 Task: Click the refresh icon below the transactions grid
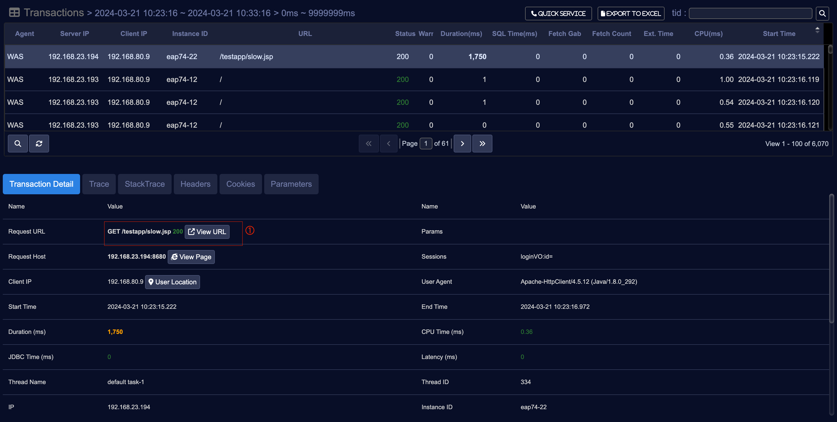pos(39,144)
